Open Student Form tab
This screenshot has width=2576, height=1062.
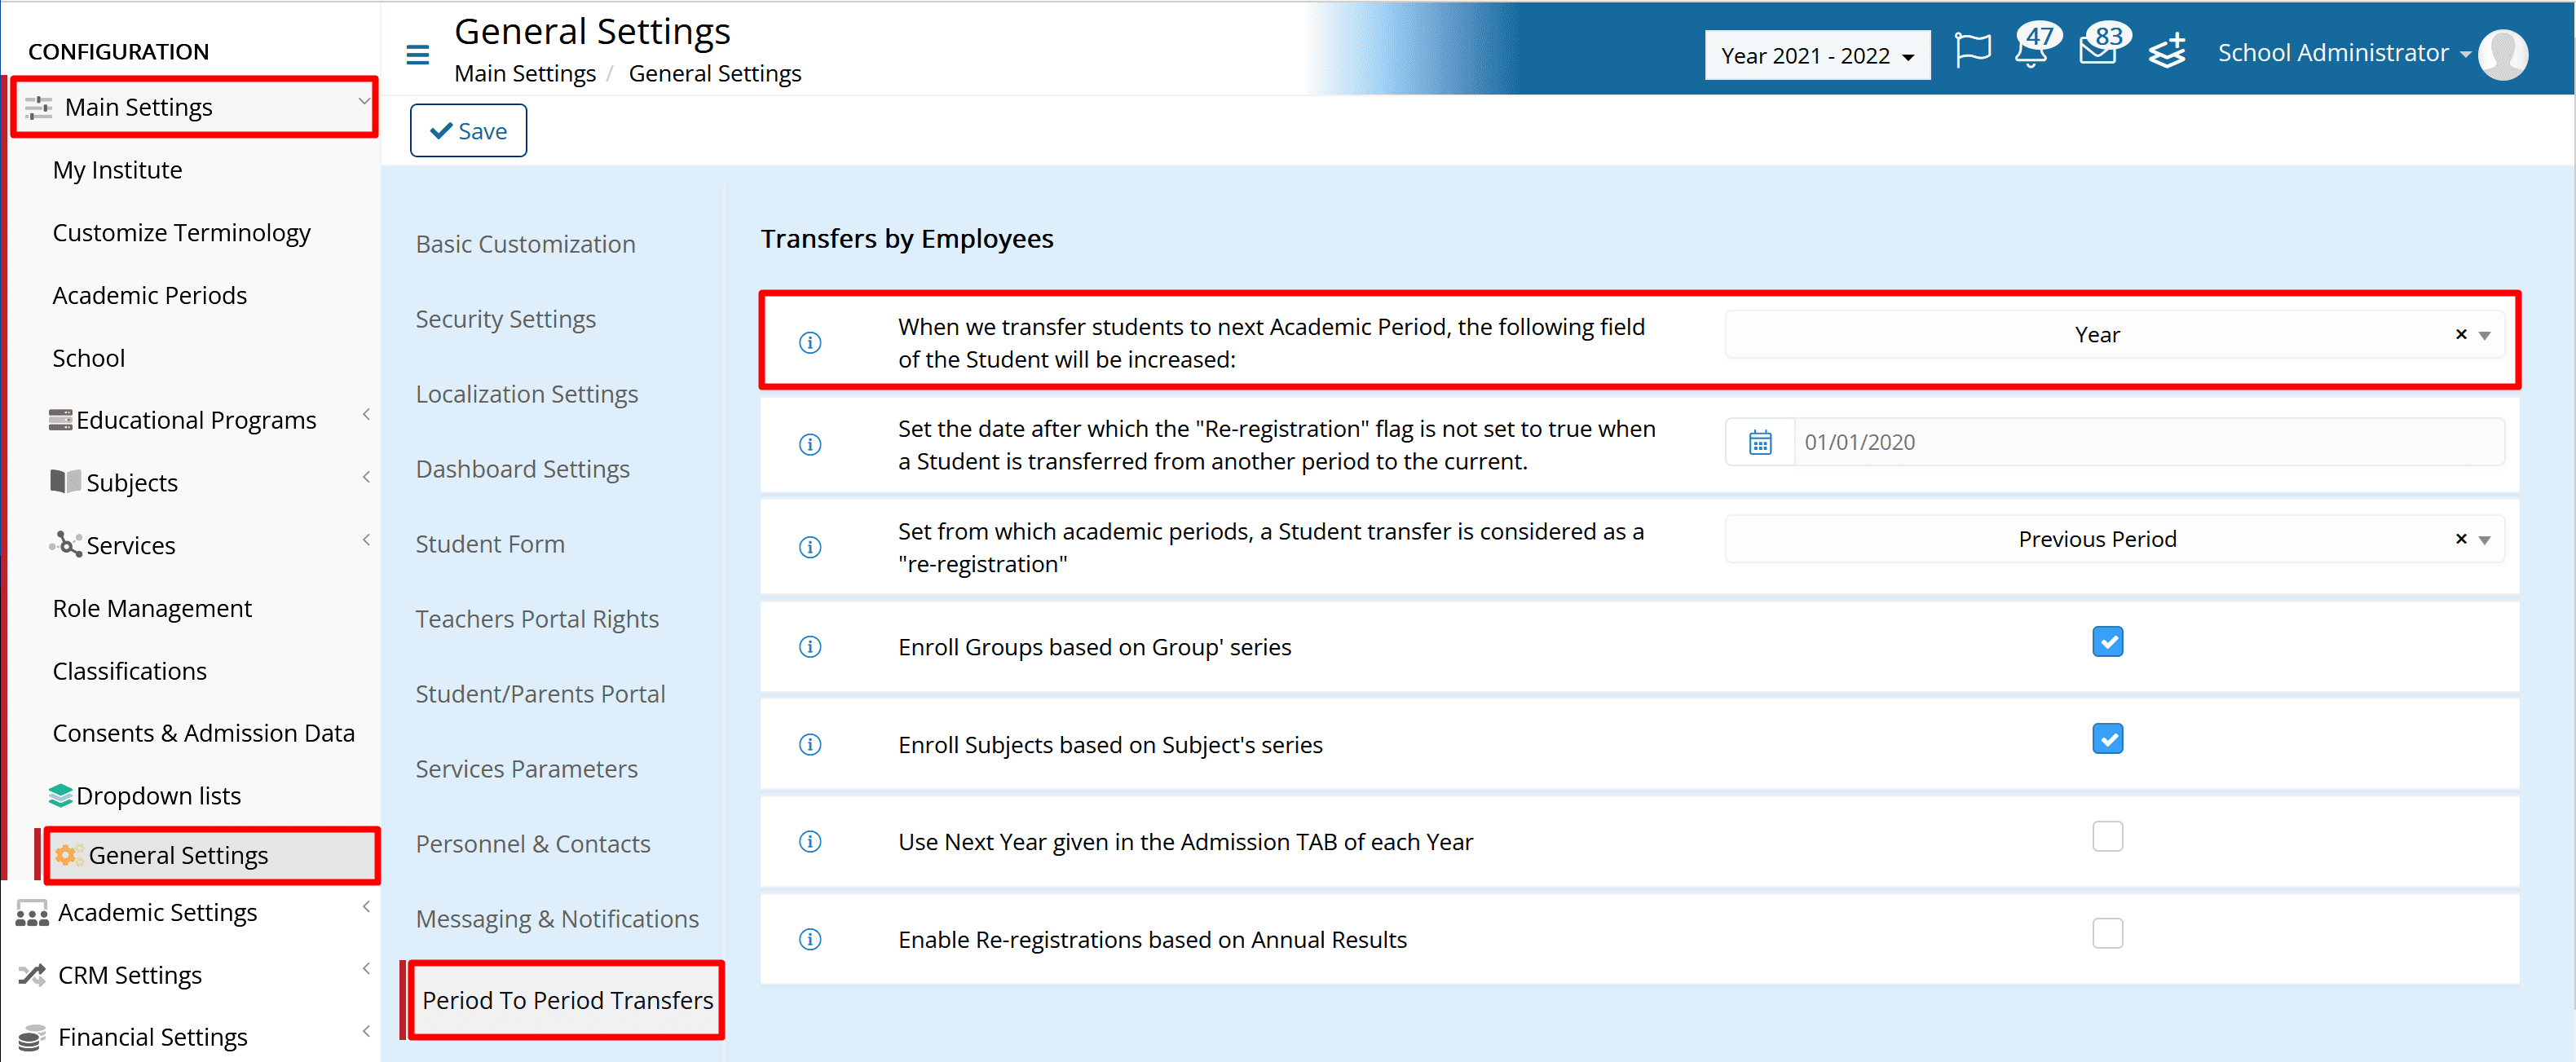tap(490, 544)
